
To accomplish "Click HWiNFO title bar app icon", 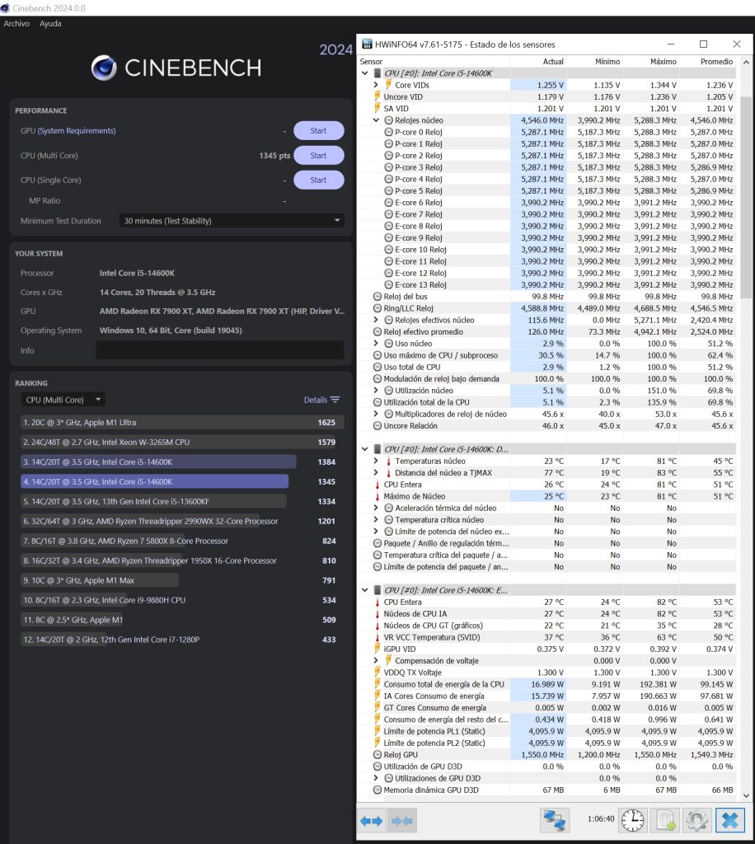I will point(367,45).
